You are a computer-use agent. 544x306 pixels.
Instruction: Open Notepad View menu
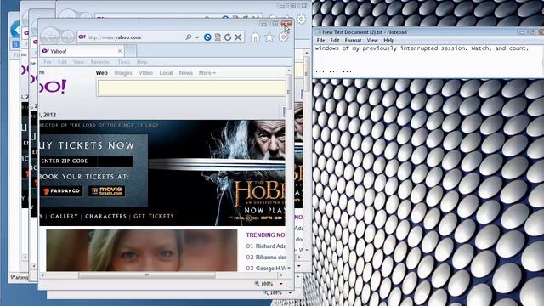(372, 41)
